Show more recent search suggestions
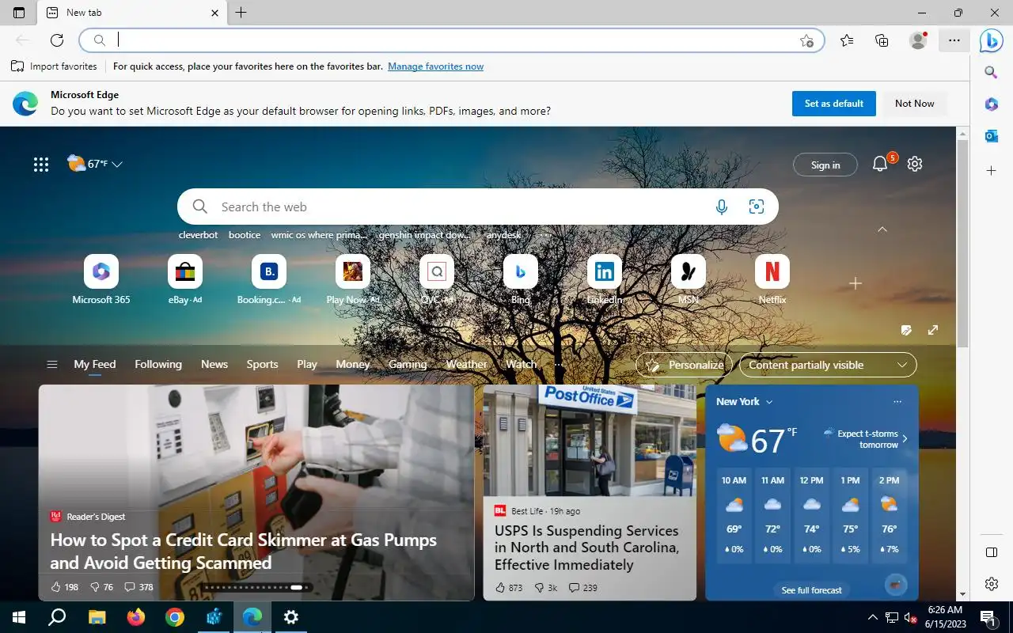Viewport: 1013px width, 633px height. (x=544, y=235)
